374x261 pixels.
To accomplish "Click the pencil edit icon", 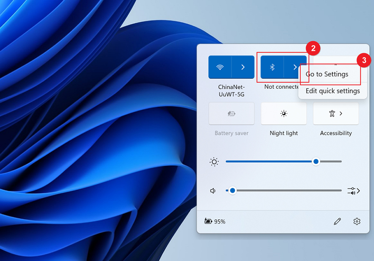I will [337, 221].
